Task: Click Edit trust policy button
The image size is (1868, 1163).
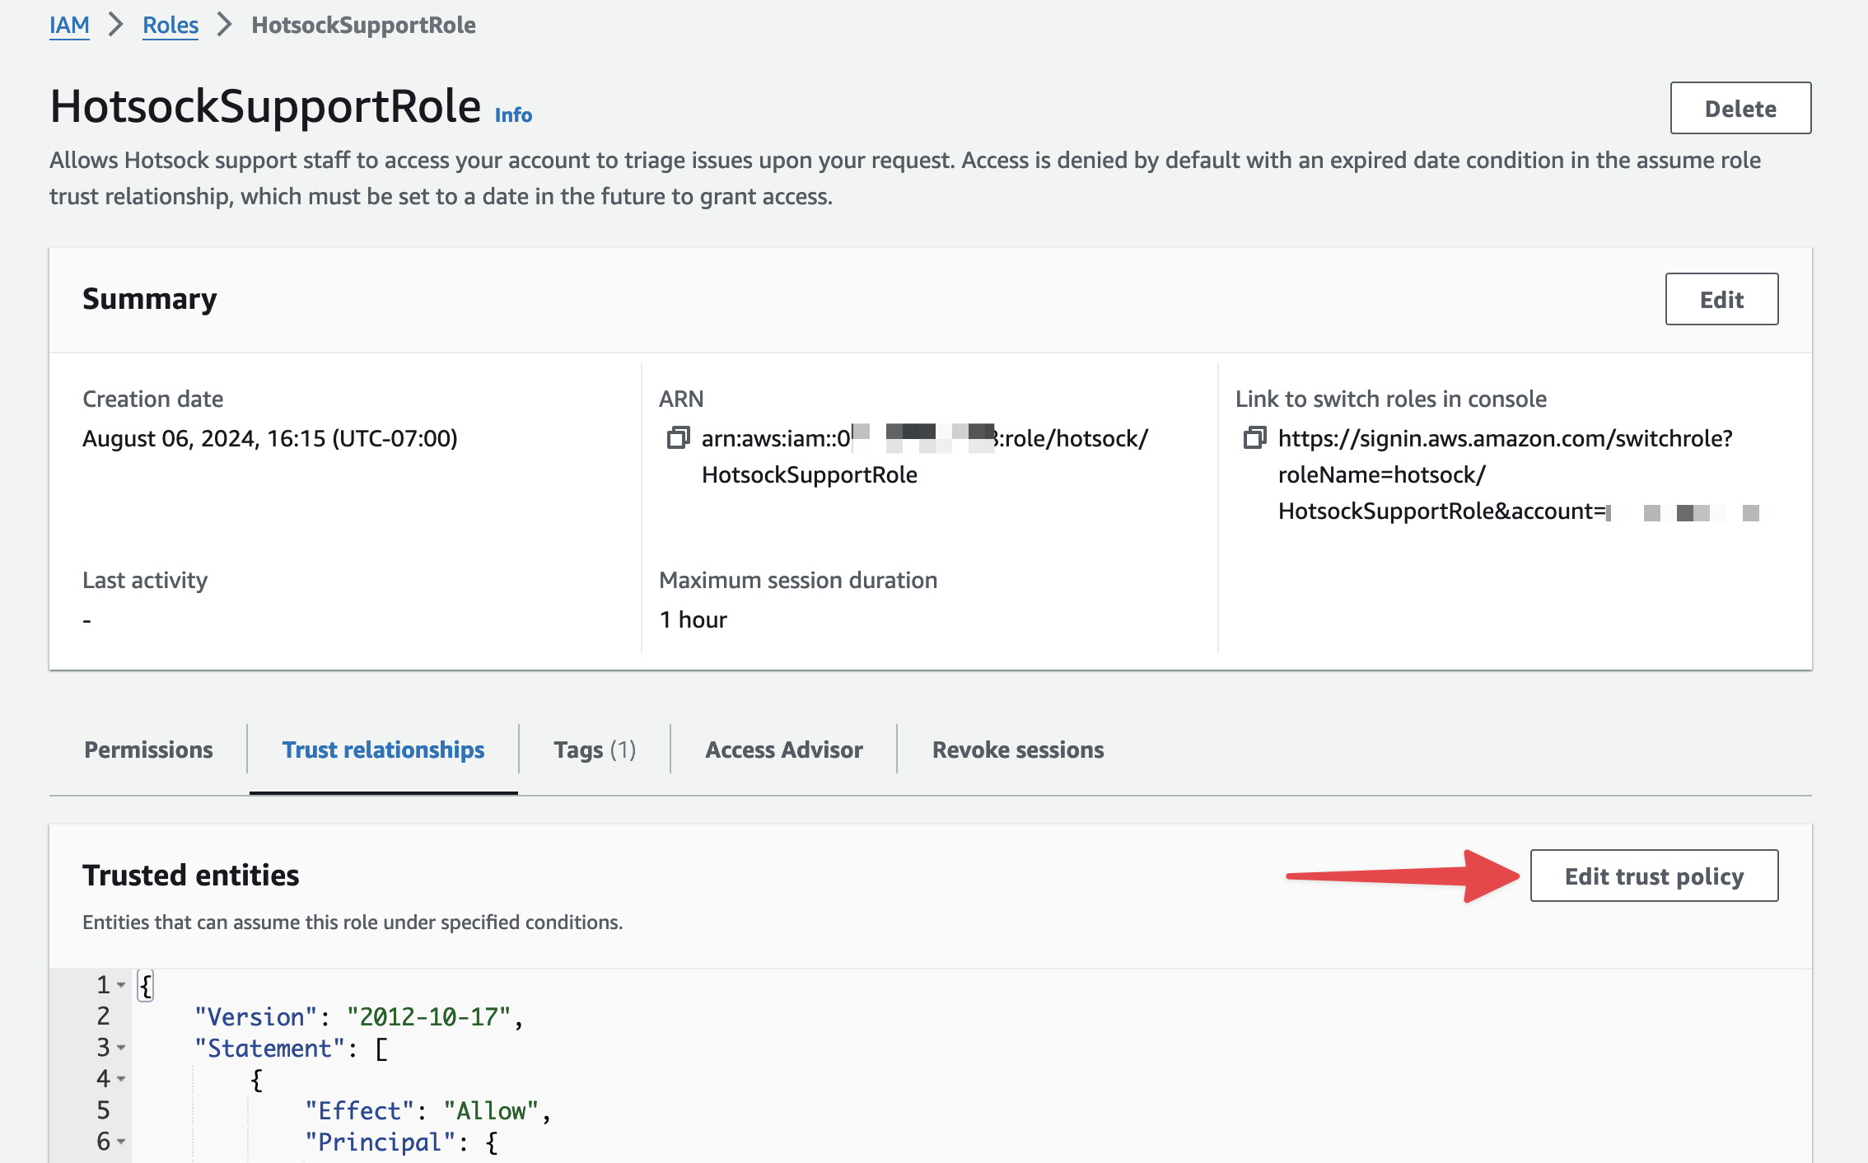Action: (x=1654, y=876)
